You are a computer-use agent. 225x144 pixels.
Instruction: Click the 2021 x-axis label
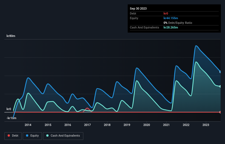tap(166, 125)
